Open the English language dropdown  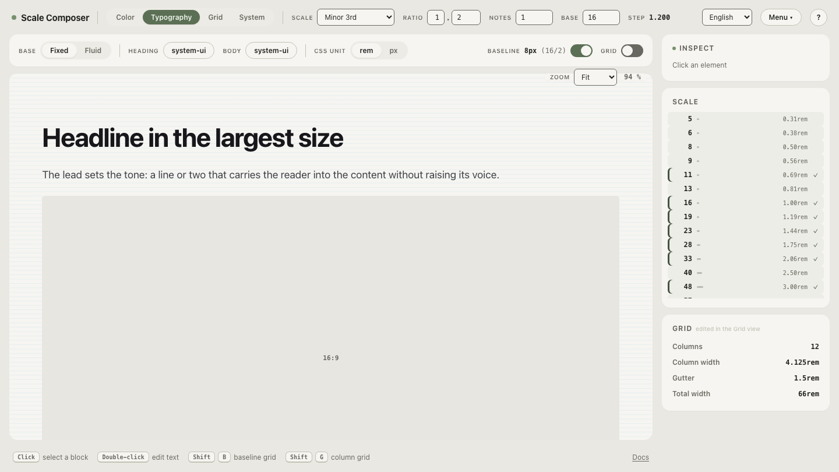[727, 17]
